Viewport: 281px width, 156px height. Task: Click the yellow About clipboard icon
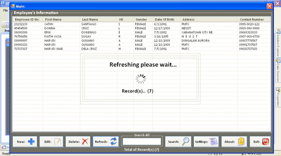pos(241,141)
